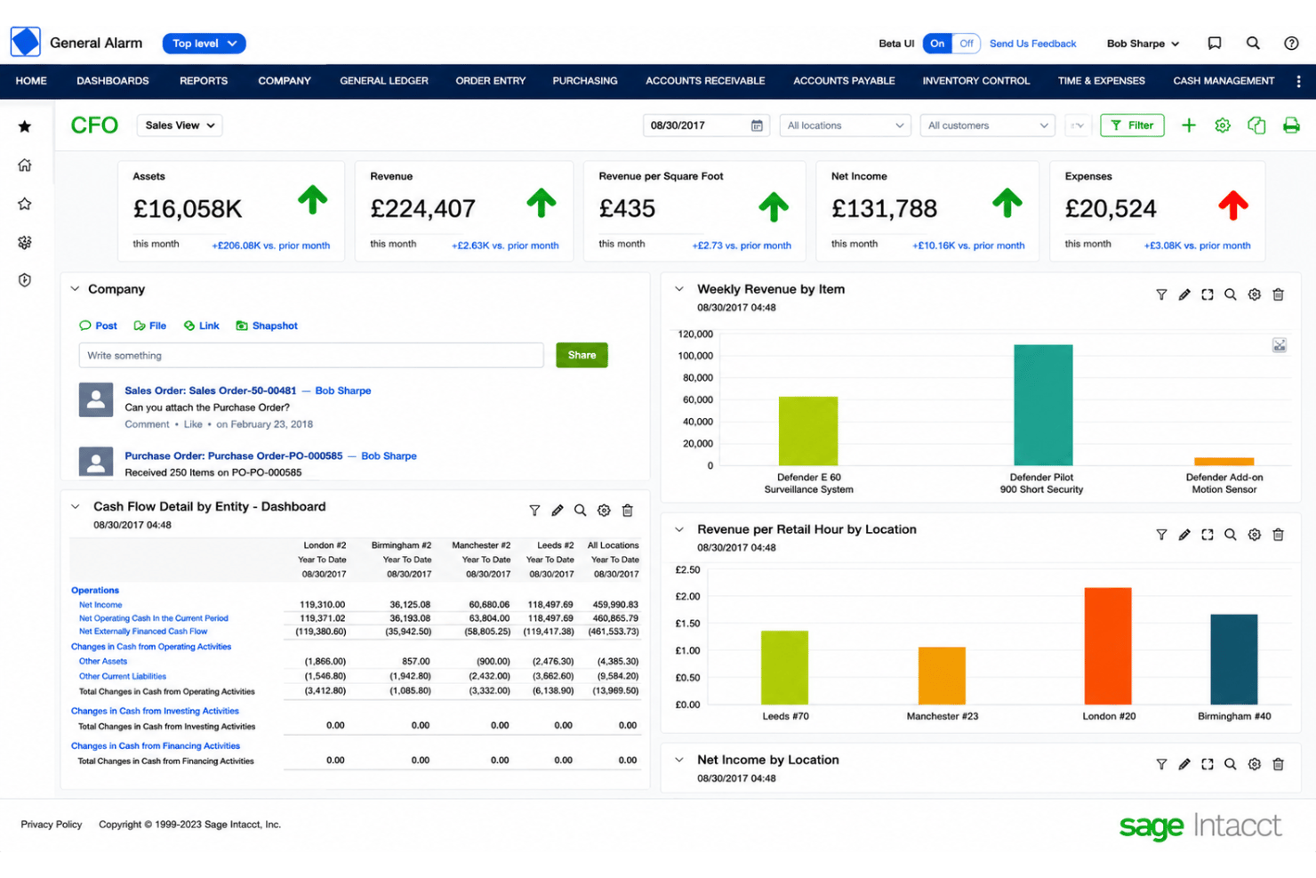Click the green copy dashboard icon
Viewport: 1316px width, 878px height.
[1256, 125]
